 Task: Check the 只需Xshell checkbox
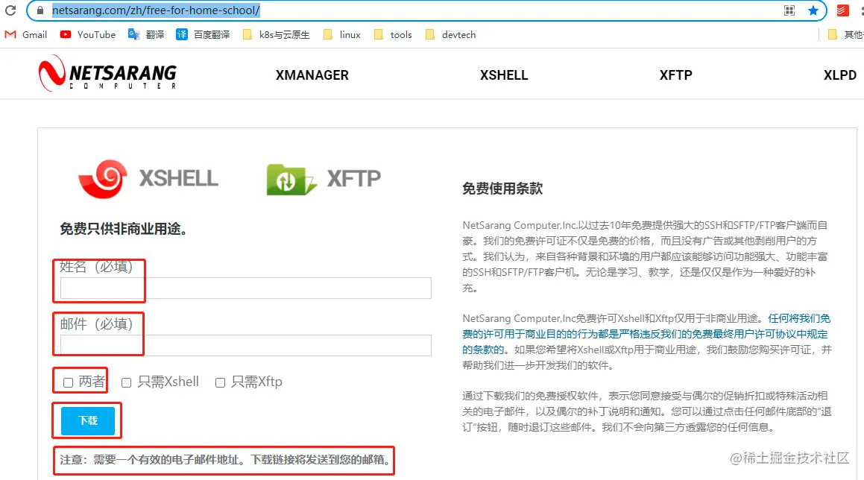click(126, 382)
